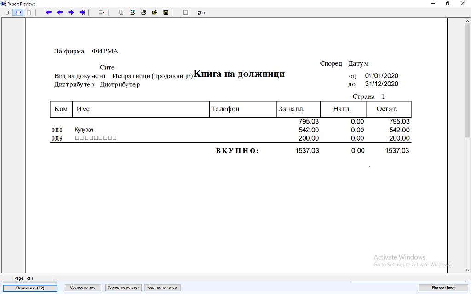Click the copy page icon

tap(121, 12)
